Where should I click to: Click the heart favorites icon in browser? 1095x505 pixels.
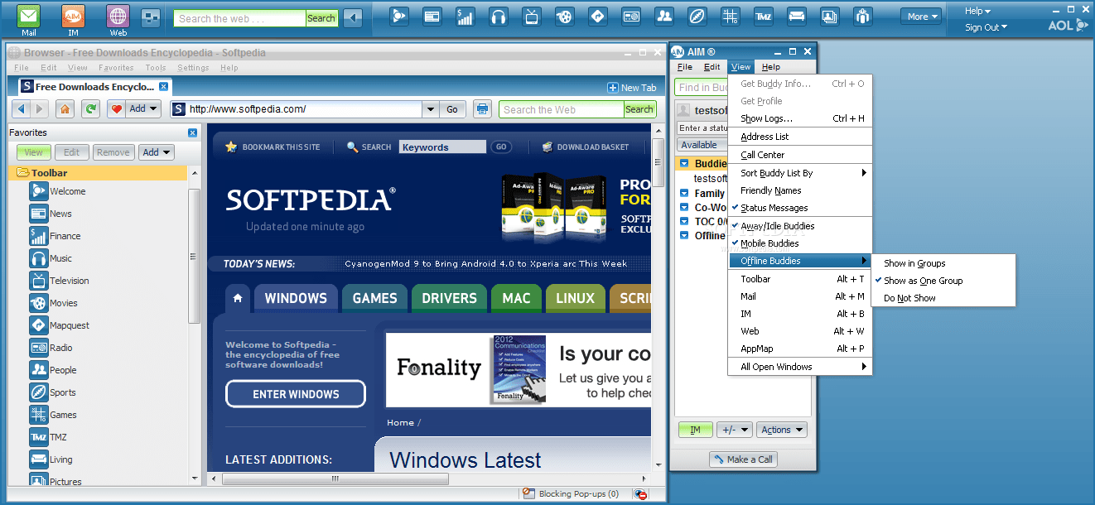pyautogui.click(x=116, y=108)
